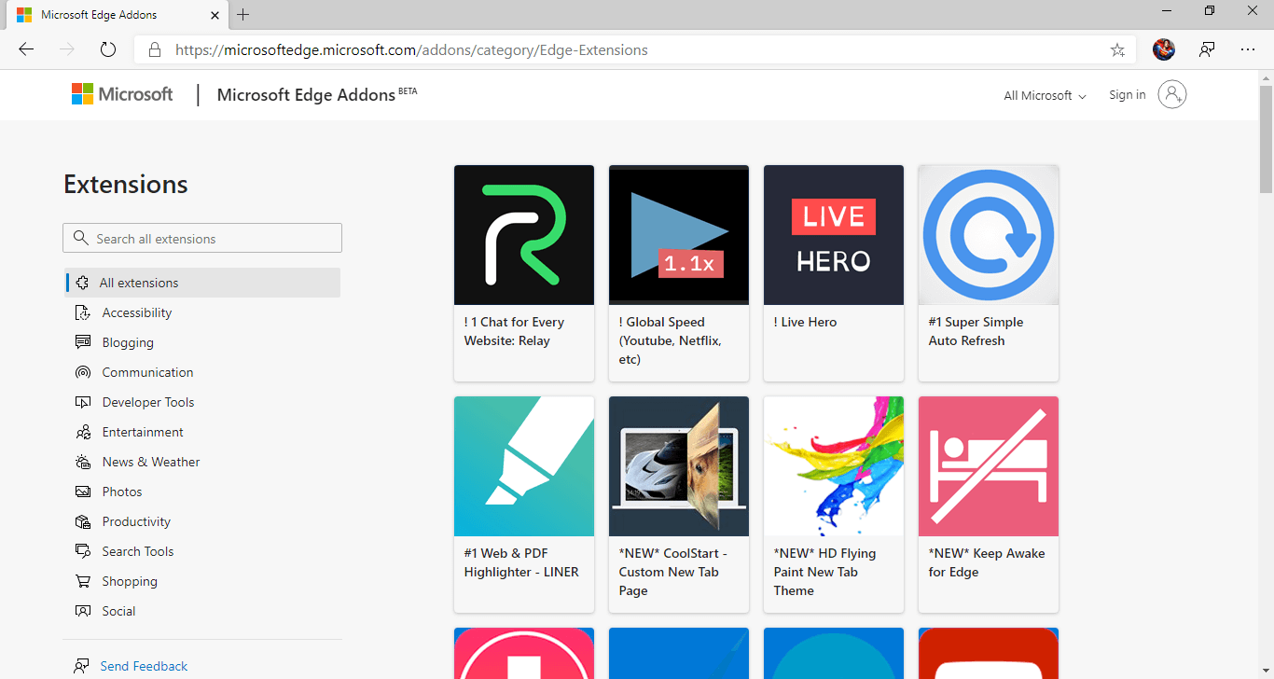Click '! 1 Chat for Every Website: Relay' title

coord(515,331)
